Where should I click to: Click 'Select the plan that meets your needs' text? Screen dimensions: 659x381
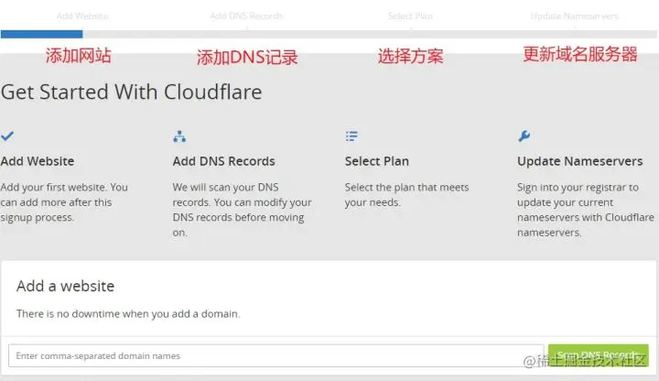pyautogui.click(x=406, y=195)
